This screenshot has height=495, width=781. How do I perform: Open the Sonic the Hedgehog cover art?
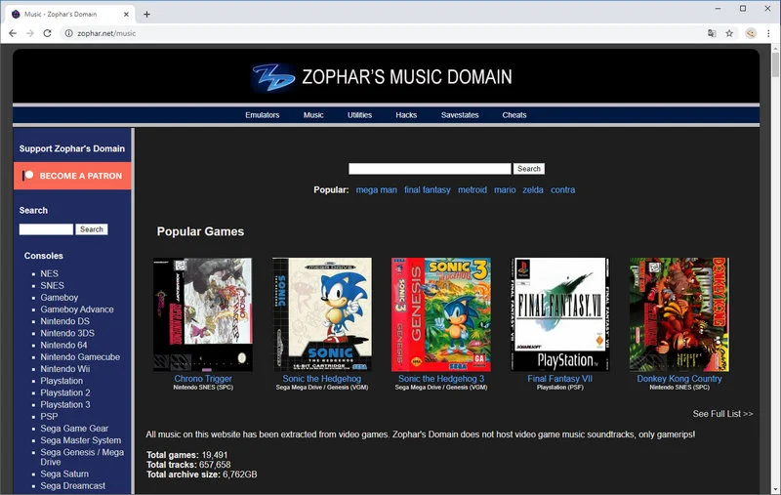coord(322,314)
